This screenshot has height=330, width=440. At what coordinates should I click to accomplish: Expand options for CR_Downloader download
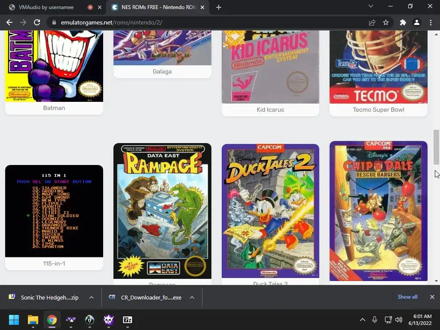[192, 297]
